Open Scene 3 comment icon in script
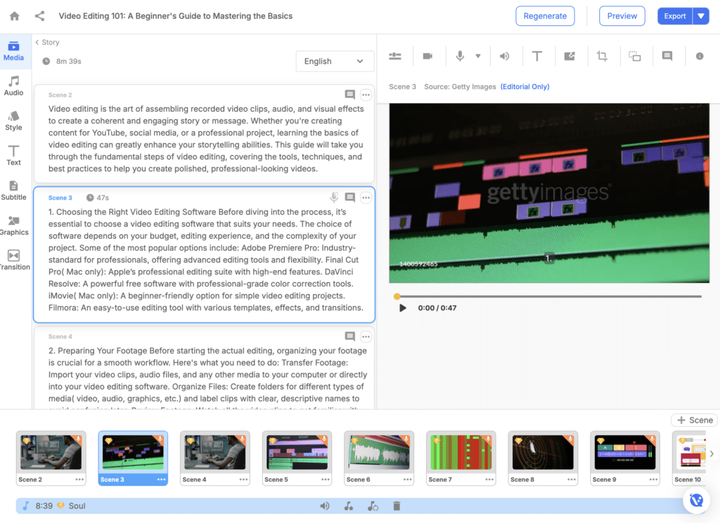Screen dimensions: 720x523 pos(350,197)
